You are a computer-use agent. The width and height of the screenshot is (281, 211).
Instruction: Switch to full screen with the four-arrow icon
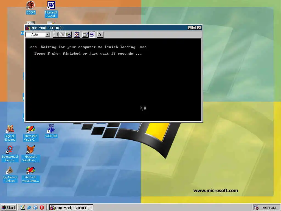click(x=77, y=34)
